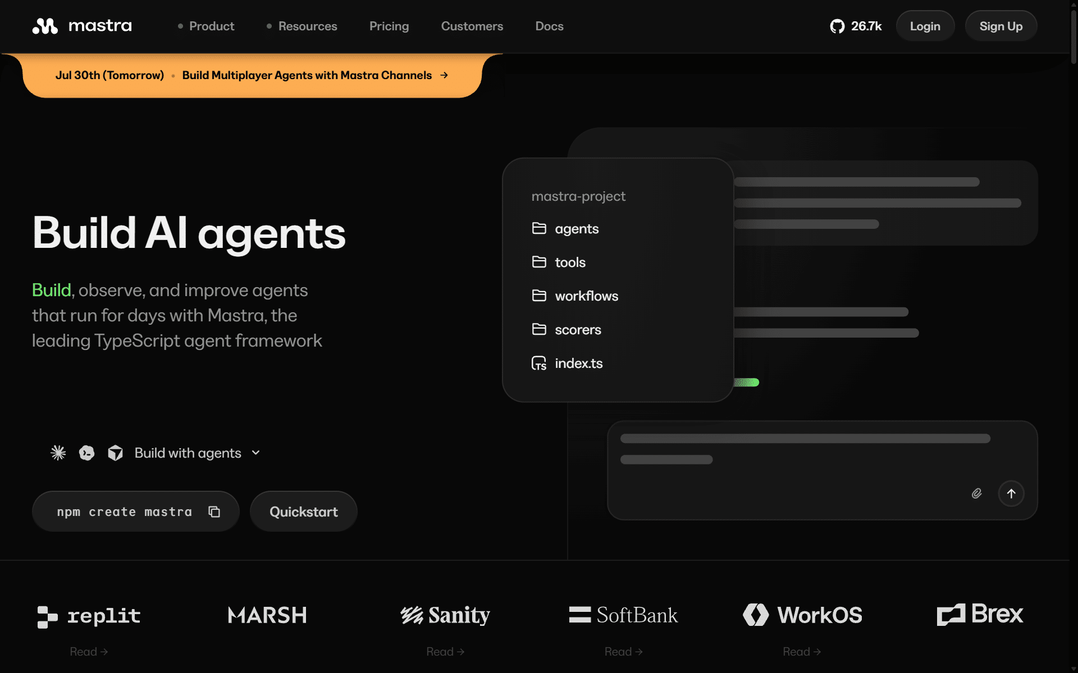Viewport: 1078px width, 673px height.
Task: Click the paperclip attachment icon
Action: pos(976,494)
